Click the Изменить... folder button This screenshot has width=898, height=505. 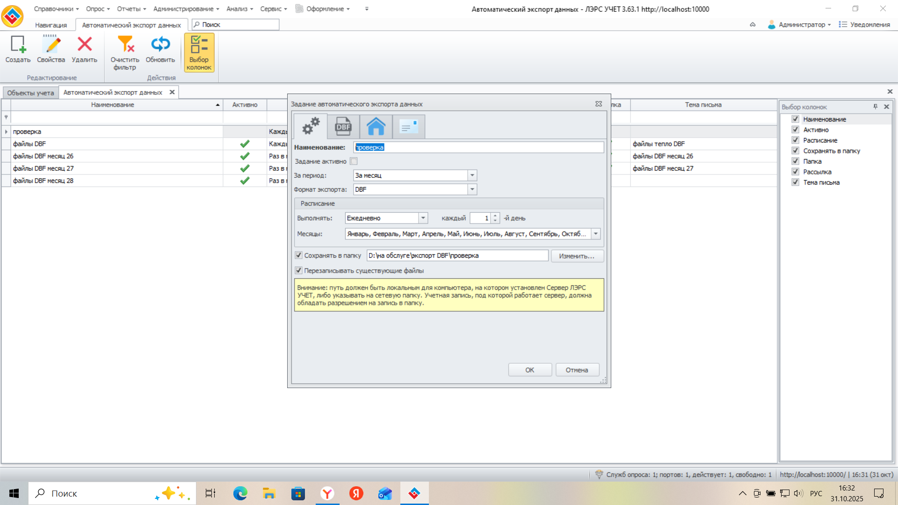click(577, 256)
